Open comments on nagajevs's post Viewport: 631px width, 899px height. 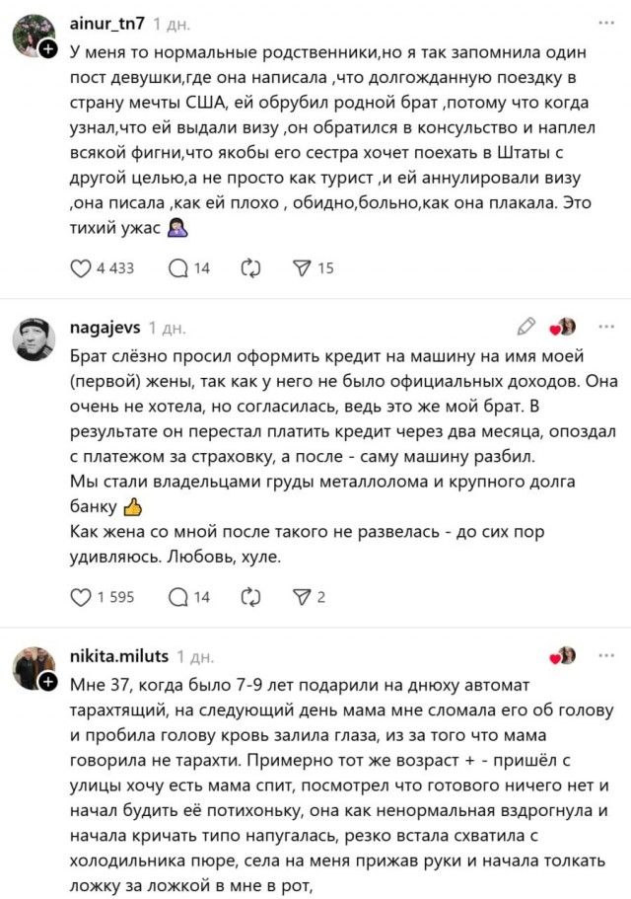tap(178, 595)
